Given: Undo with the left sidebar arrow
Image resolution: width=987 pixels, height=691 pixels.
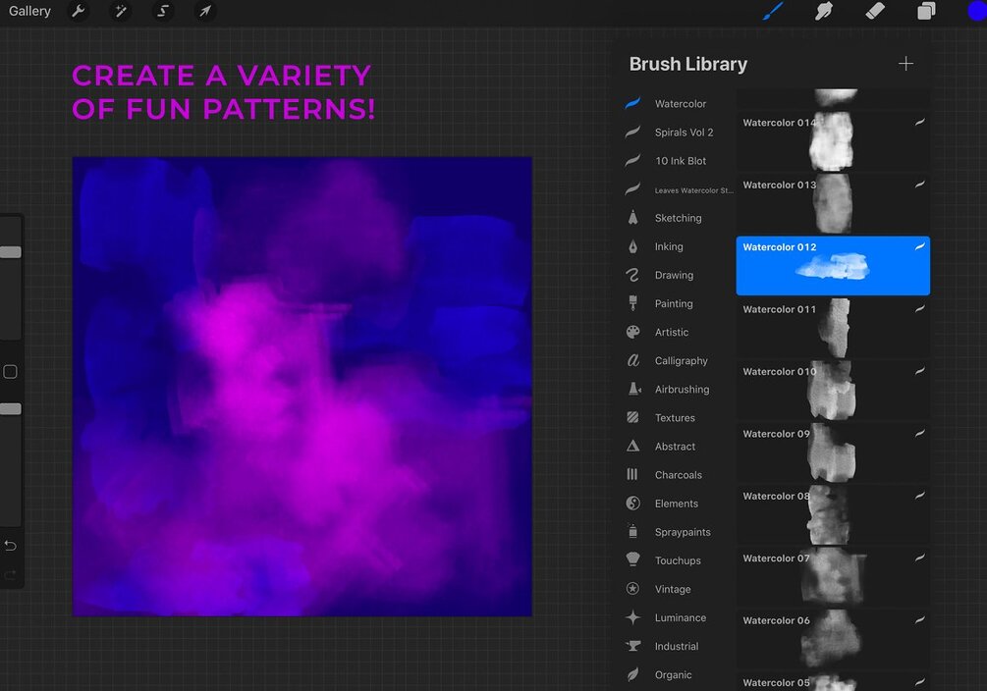Looking at the screenshot, I should coord(10,546).
